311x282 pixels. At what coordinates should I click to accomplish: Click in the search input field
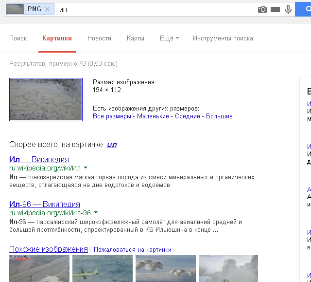155,9
